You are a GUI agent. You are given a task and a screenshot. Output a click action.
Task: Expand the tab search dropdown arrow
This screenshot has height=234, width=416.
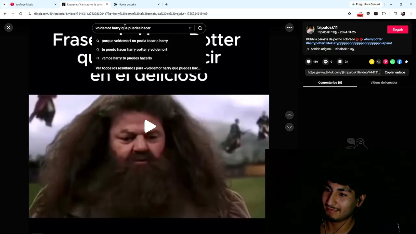click(x=4, y=5)
